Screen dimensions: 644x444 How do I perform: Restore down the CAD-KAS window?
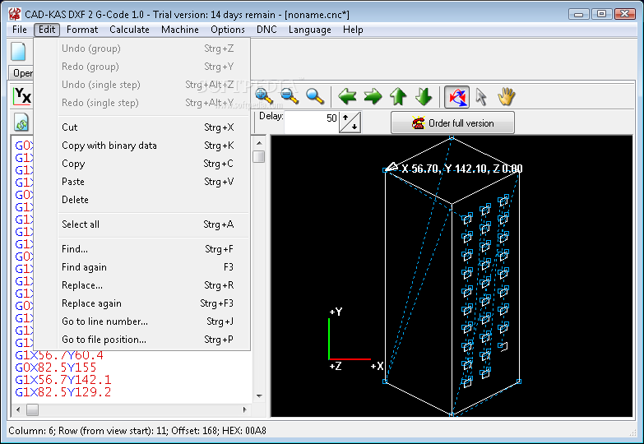(602, 14)
